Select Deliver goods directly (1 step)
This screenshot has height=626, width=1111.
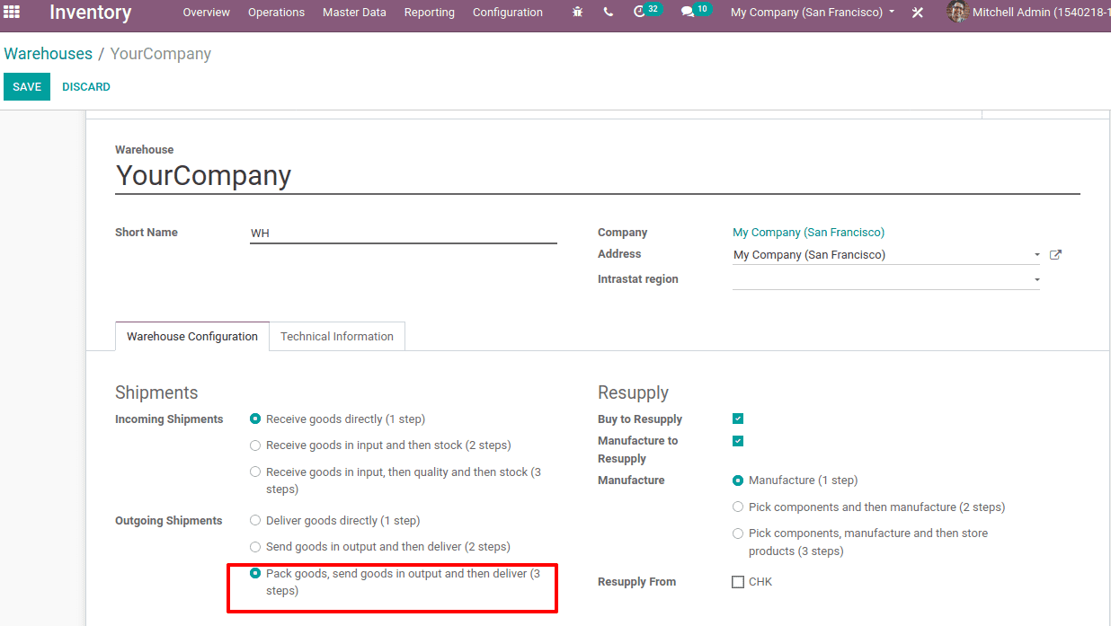255,520
